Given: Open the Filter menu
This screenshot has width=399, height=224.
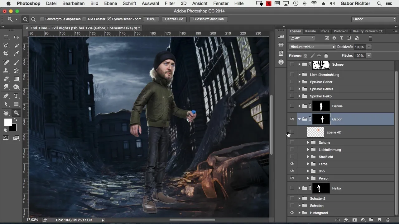Looking at the screenshot, I should pos(170,3).
